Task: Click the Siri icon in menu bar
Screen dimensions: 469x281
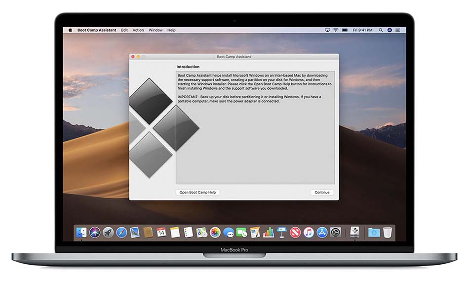Action: 390,30
